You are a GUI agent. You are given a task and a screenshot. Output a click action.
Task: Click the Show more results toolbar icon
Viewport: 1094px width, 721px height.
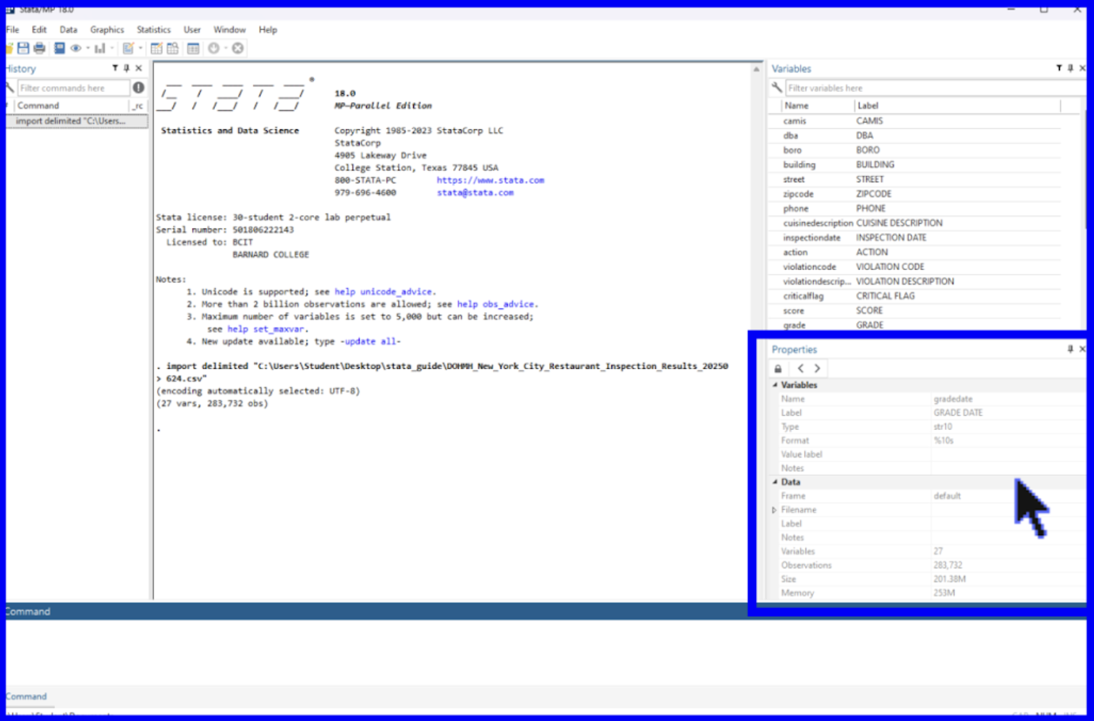[x=214, y=49]
